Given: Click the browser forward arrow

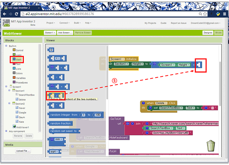Looking at the screenshot, I should [x=11, y=14].
